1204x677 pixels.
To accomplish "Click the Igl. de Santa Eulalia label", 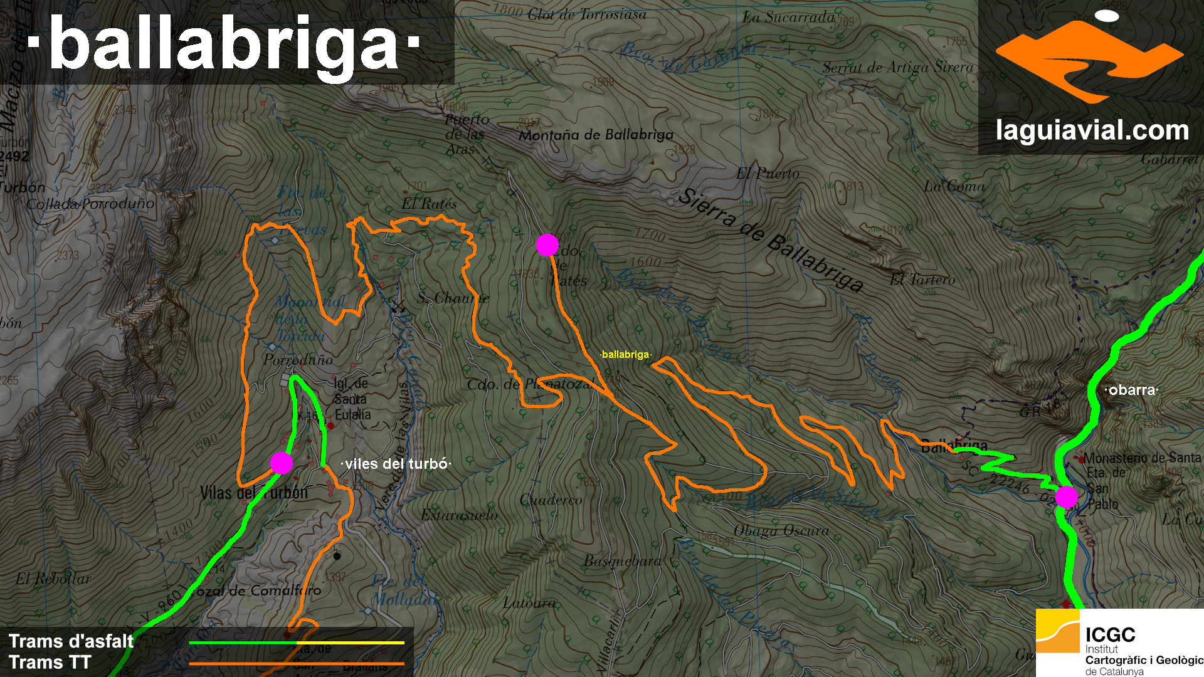I will click(352, 399).
